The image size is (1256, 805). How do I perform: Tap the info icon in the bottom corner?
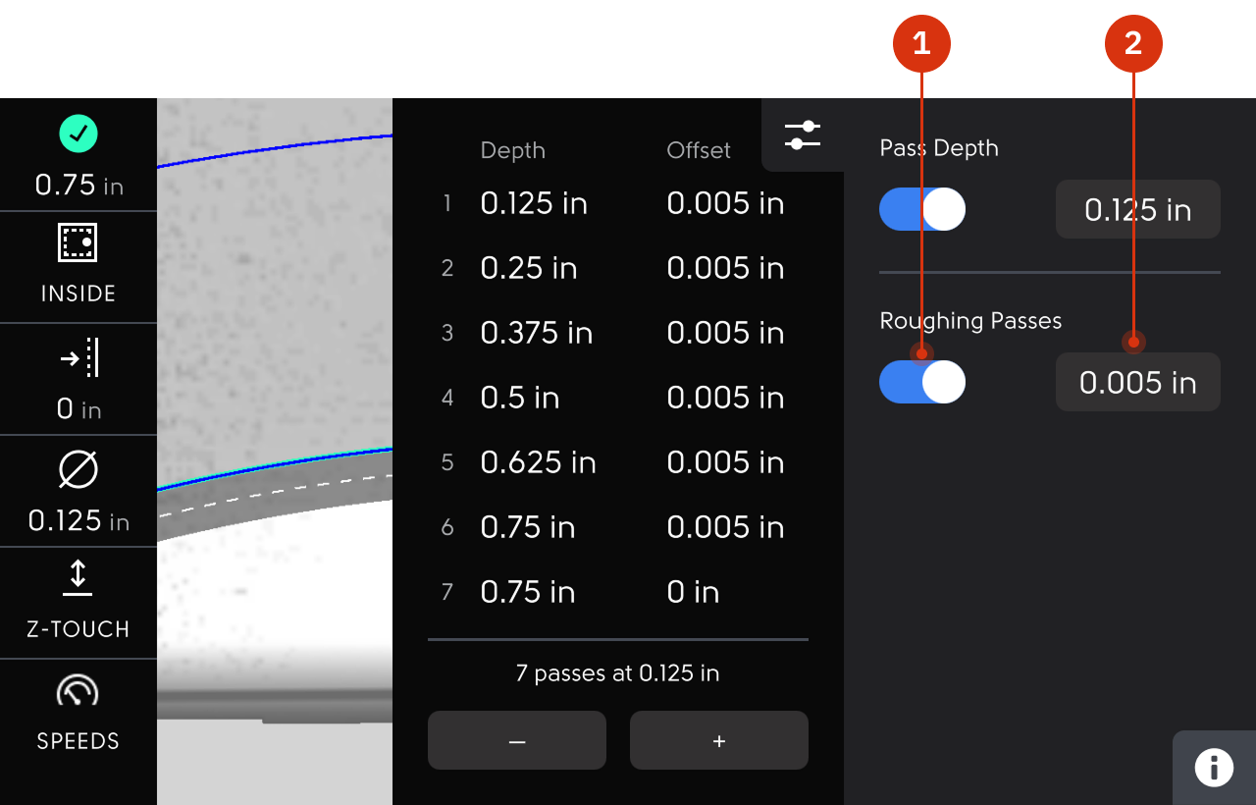(1215, 767)
